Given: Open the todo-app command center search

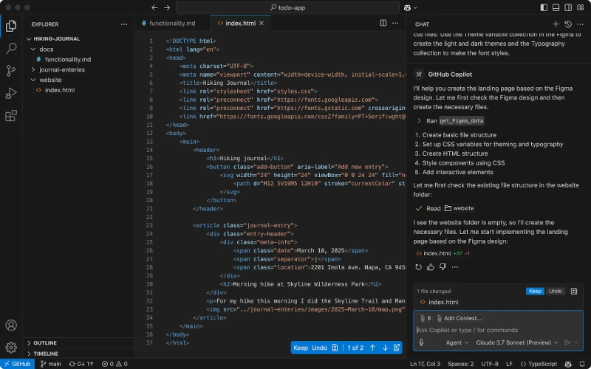Looking at the screenshot, I should (x=287, y=7).
